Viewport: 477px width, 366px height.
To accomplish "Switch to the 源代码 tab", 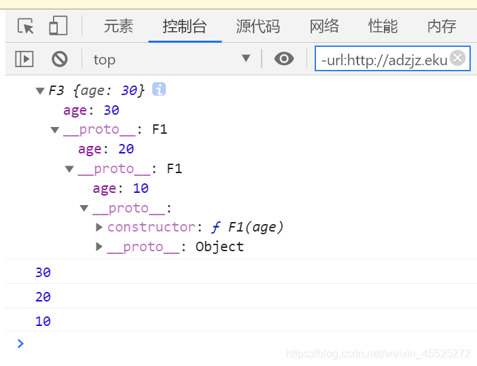I will pos(258,26).
